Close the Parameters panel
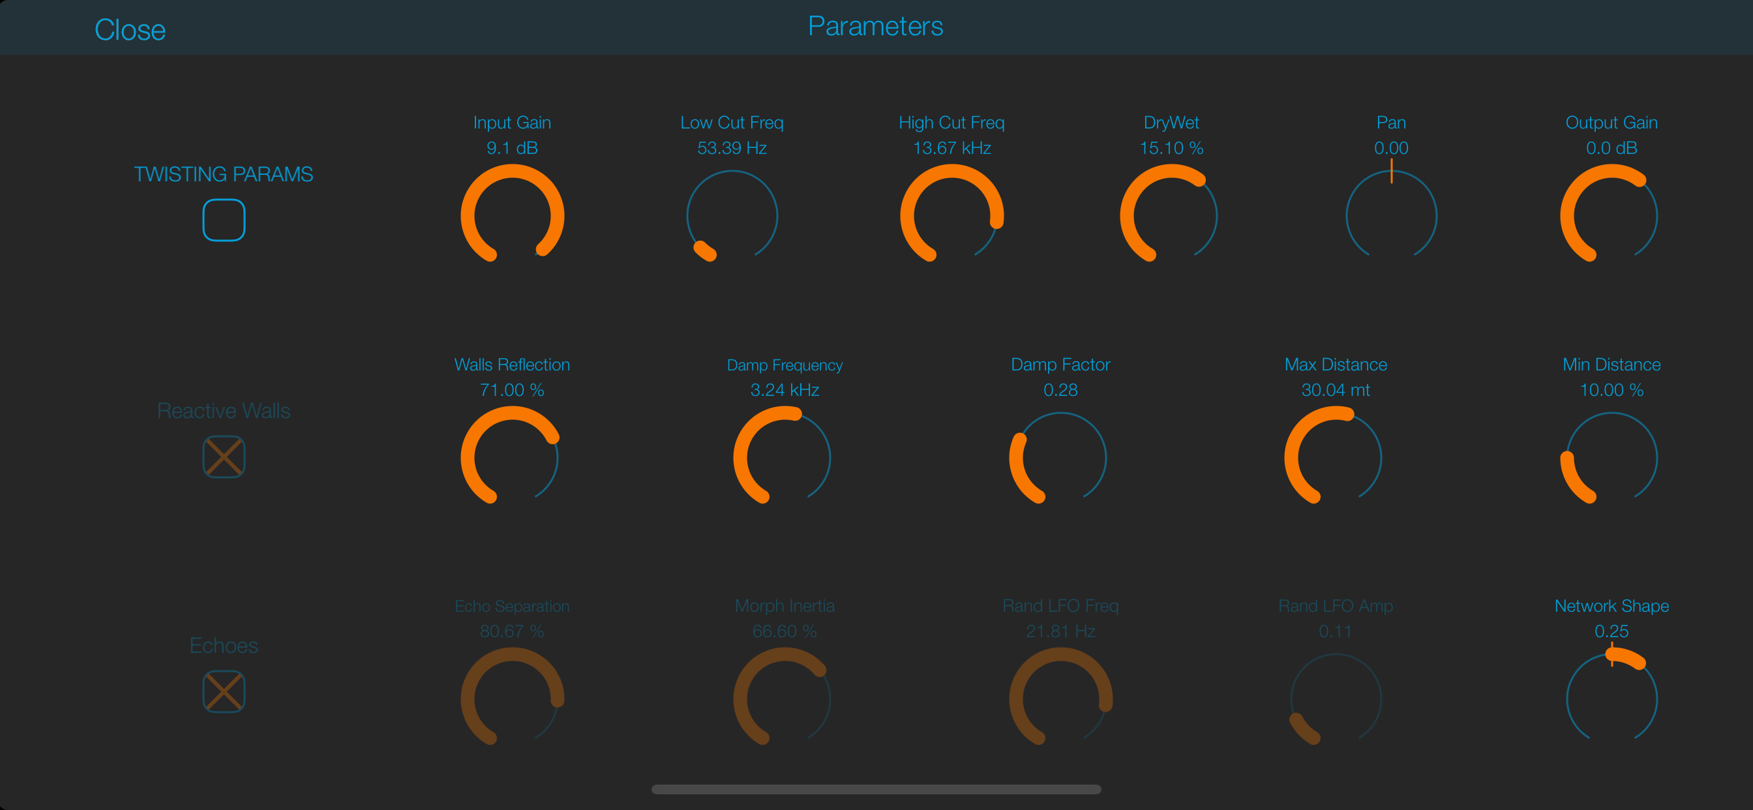This screenshot has height=810, width=1753. 130,30
